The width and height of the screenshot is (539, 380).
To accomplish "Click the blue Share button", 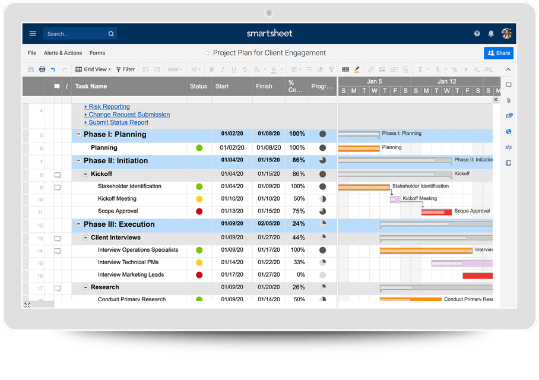I will click(499, 53).
